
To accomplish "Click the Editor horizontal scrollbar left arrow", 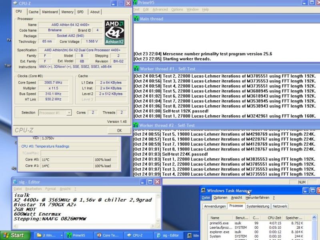I will click(x=15, y=226).
